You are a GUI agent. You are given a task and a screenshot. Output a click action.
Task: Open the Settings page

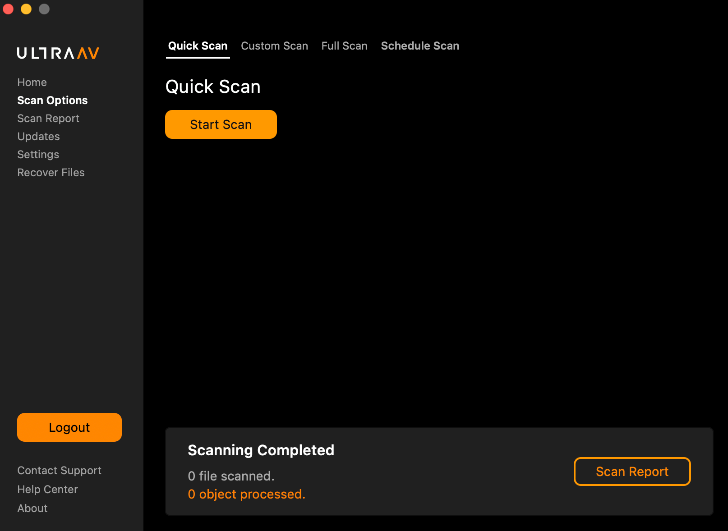[38, 155]
